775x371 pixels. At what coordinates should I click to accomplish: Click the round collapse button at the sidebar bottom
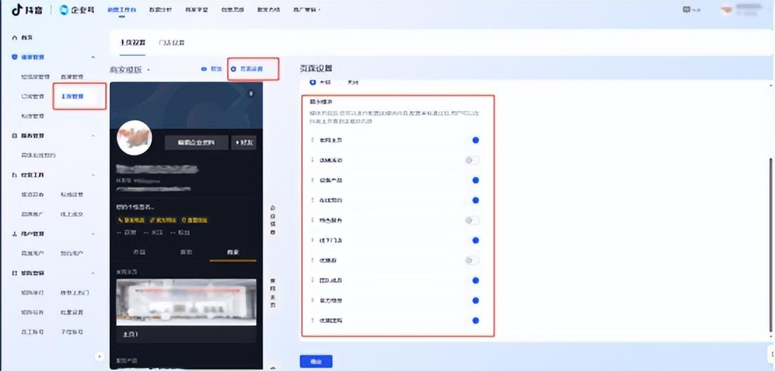tap(100, 356)
